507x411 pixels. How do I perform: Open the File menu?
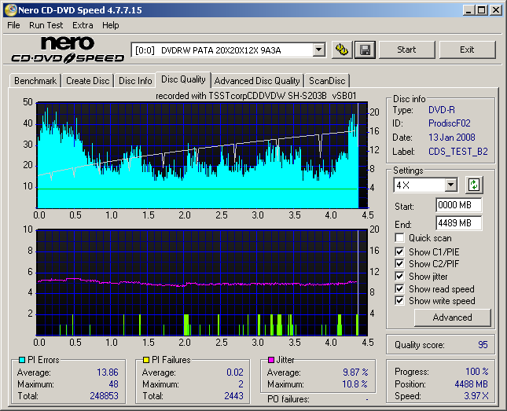[x=13, y=25]
